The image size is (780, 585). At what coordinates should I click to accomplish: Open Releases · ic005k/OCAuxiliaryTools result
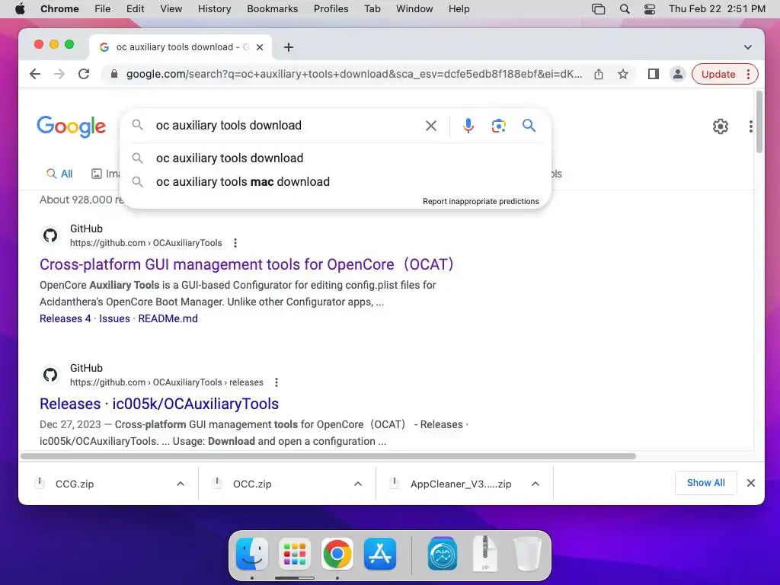[159, 404]
